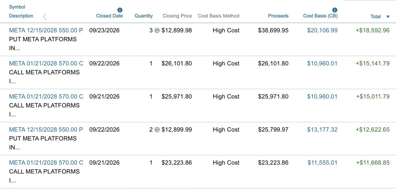Select the total value +$11,668.85
This screenshot has width=396, height=191.
[x=373, y=163]
